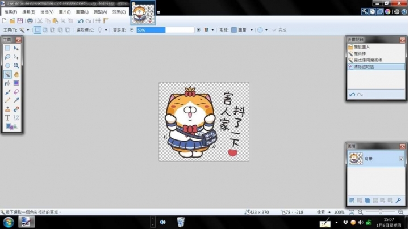Click the Print icon
The width and height of the screenshot is (409, 229).
click(30, 20)
